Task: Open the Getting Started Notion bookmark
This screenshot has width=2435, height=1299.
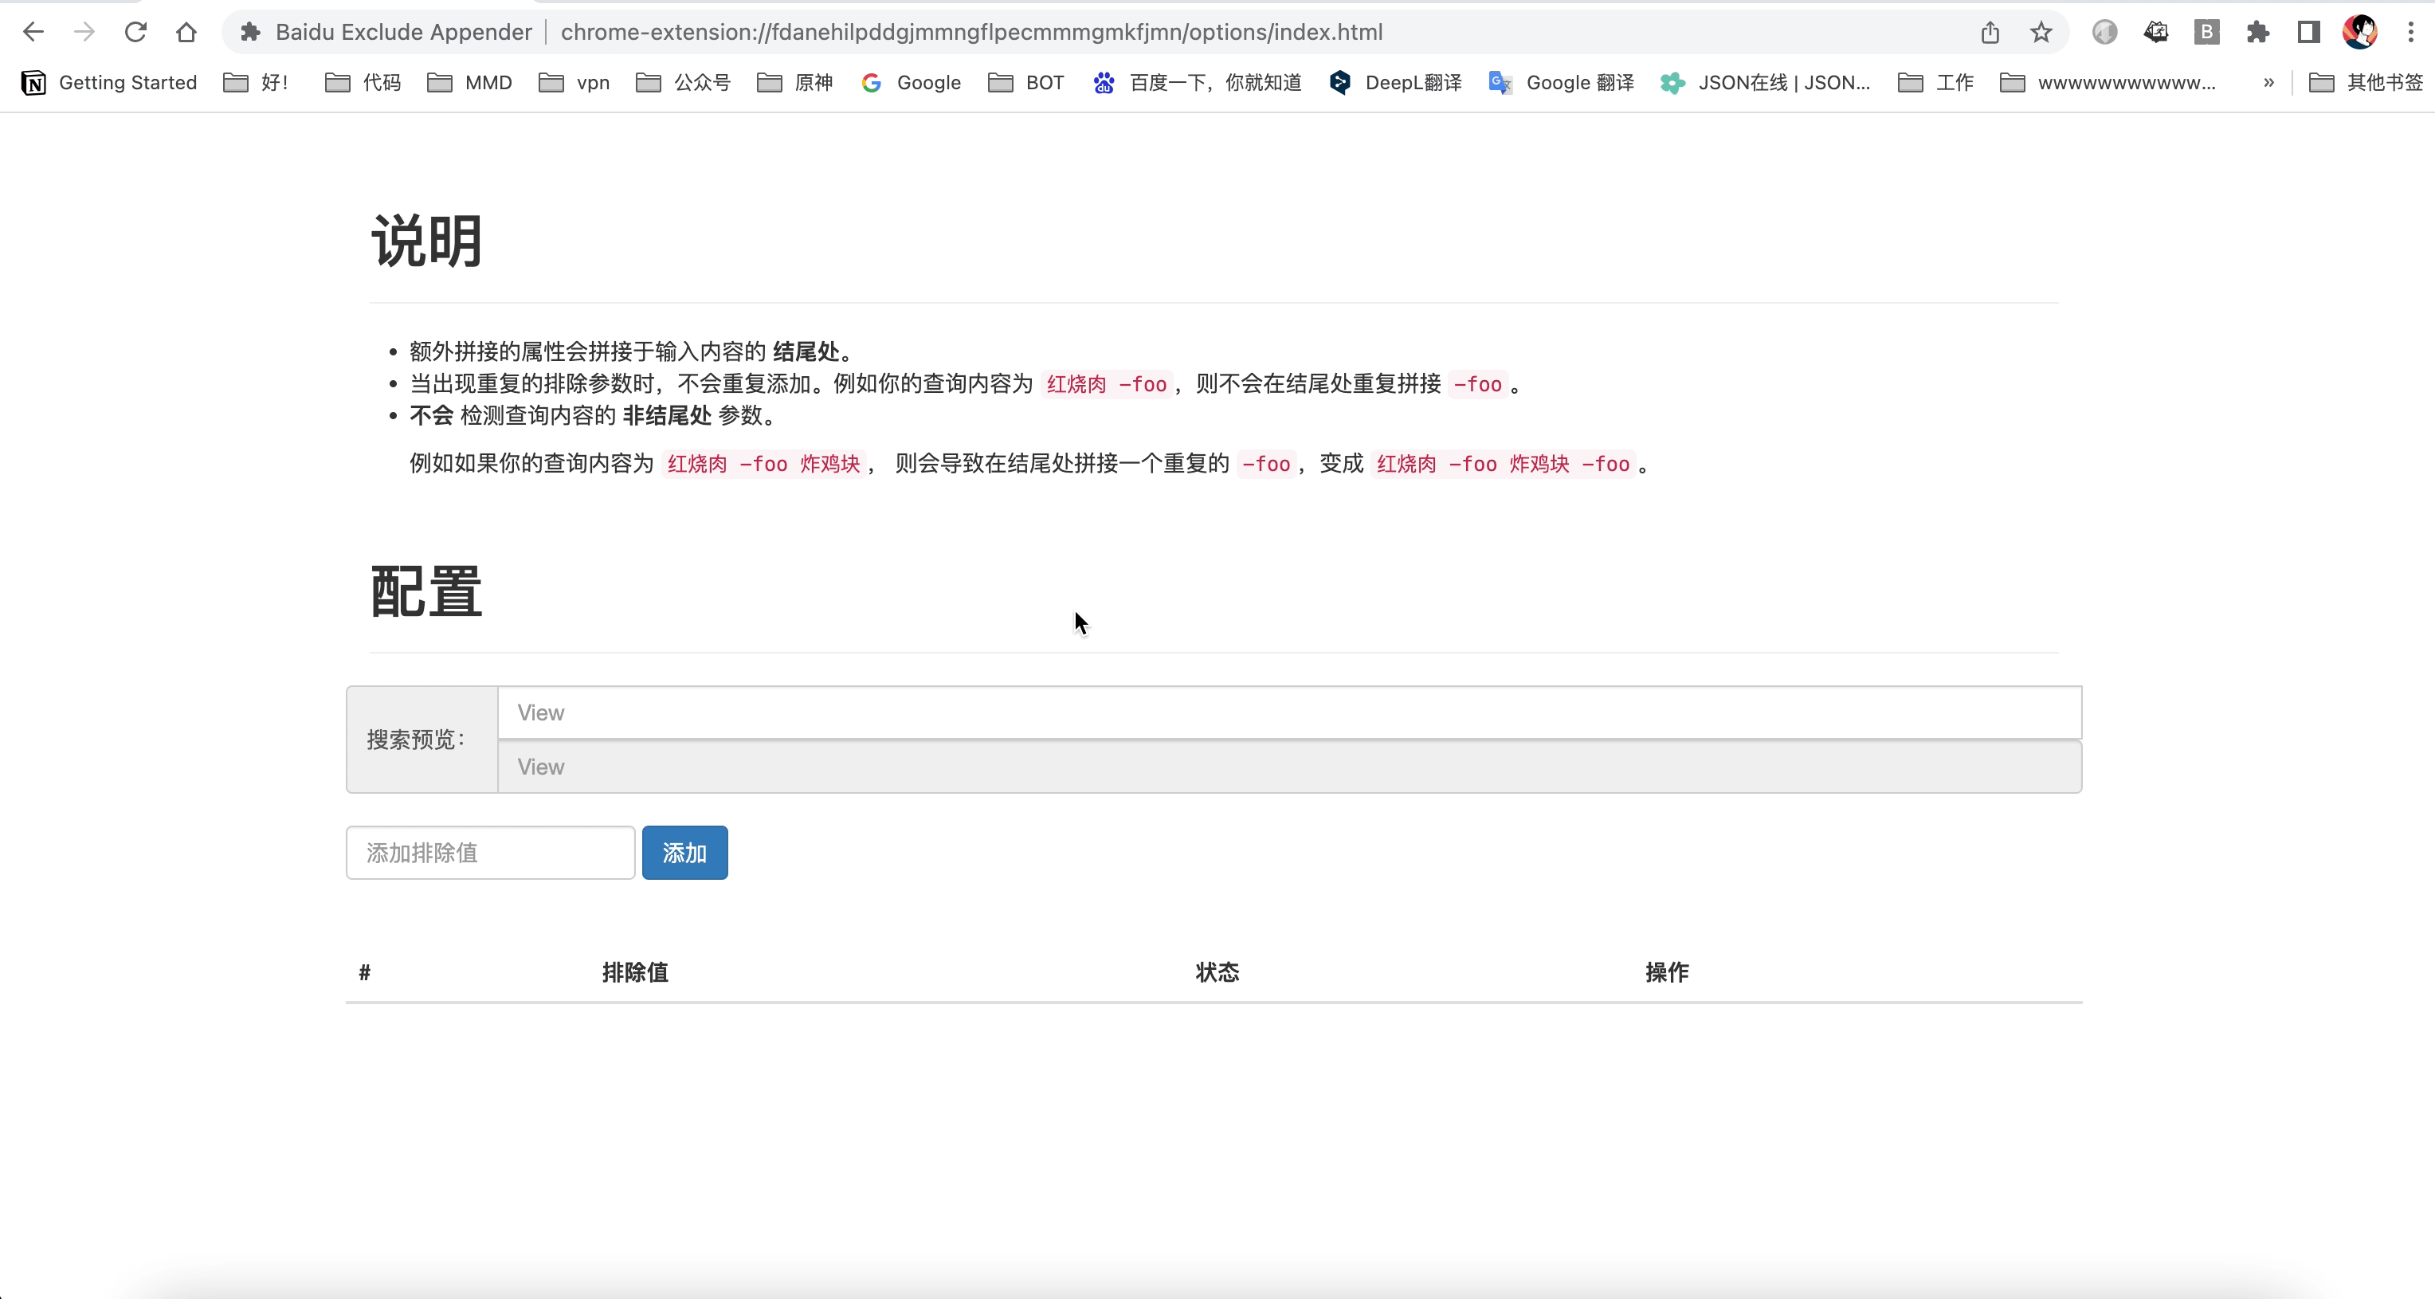Action: click(x=108, y=82)
